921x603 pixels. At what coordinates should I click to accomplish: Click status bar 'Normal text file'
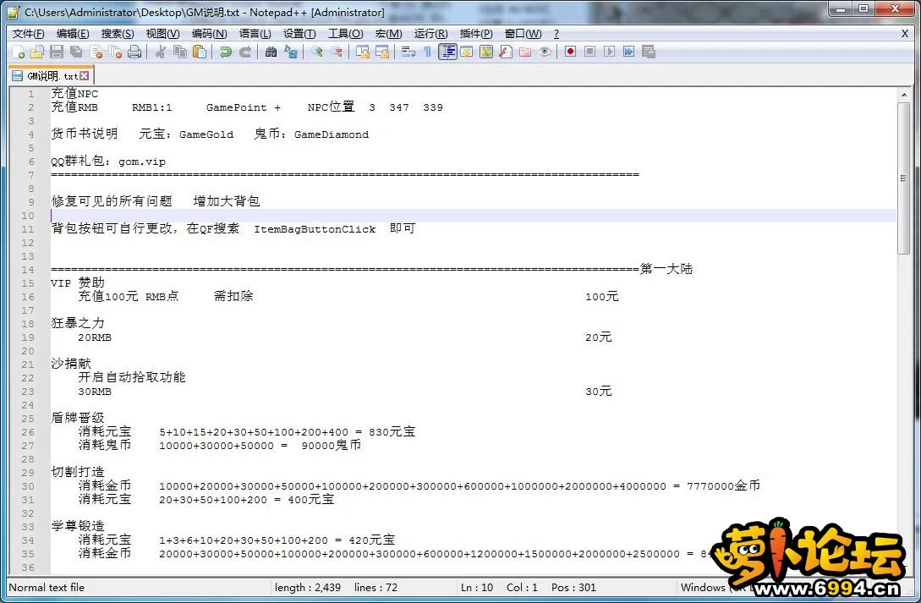pyautogui.click(x=47, y=588)
